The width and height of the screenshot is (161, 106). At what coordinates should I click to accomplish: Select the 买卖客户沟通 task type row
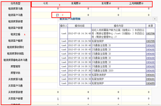coord(16,86)
